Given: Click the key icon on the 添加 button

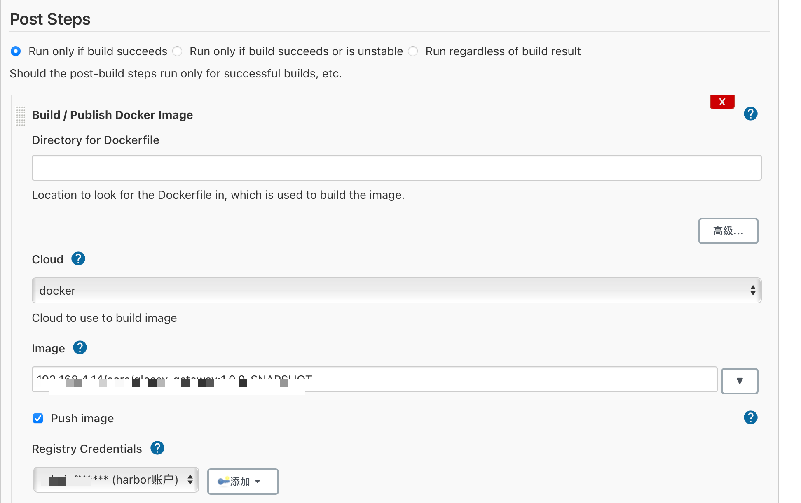Looking at the screenshot, I should click(x=223, y=481).
